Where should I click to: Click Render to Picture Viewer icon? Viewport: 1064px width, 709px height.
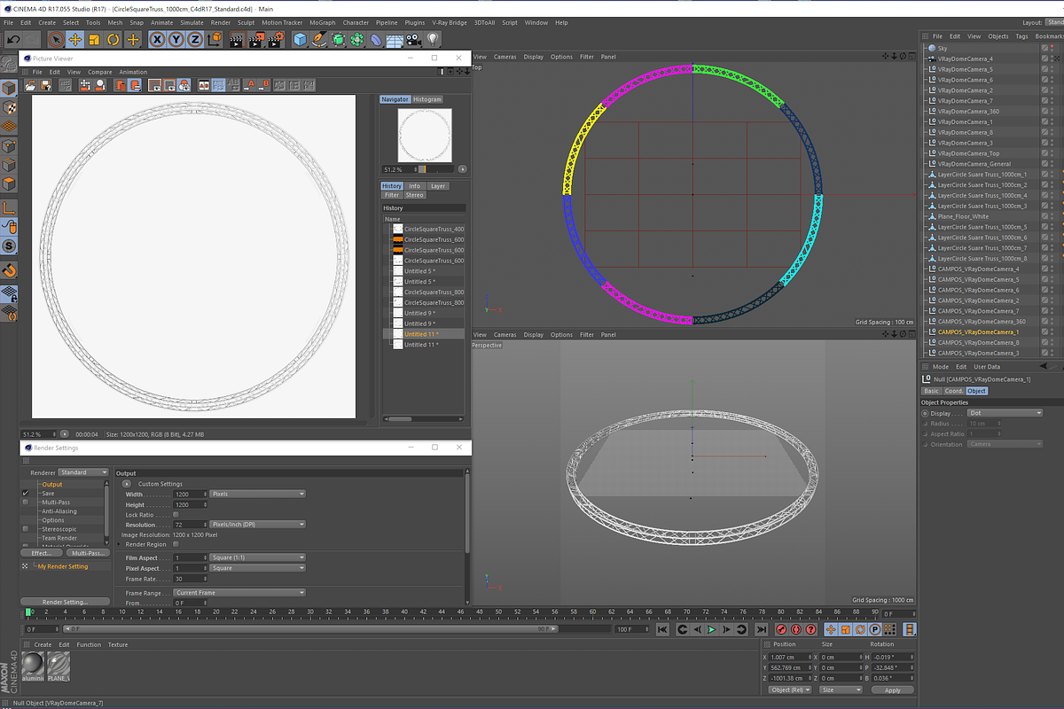point(258,39)
